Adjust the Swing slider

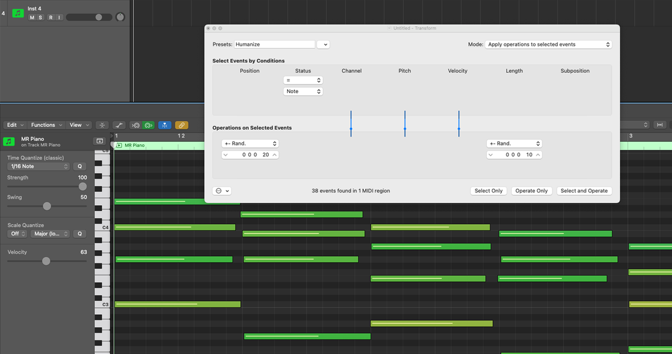pyautogui.click(x=47, y=206)
